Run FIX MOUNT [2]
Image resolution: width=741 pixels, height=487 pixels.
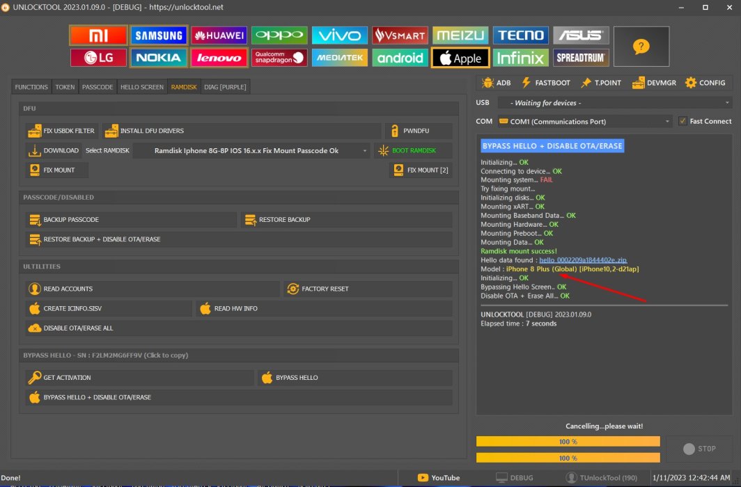[x=421, y=170]
